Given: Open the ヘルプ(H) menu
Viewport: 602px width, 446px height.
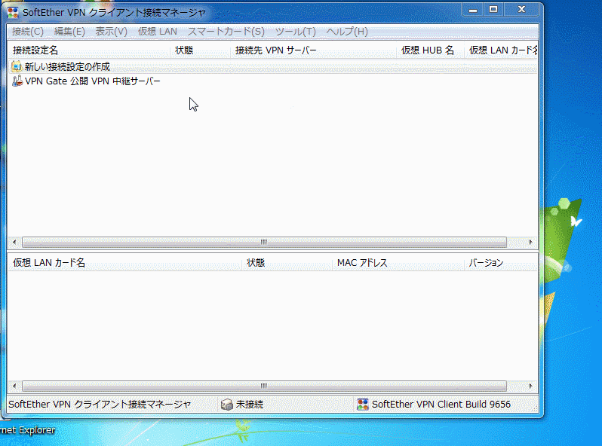Looking at the screenshot, I should click(347, 32).
